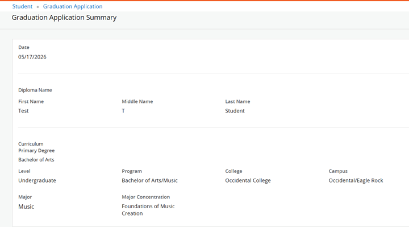The width and height of the screenshot is (409, 227).
Task: Select the Occidental College value
Action: (x=248, y=180)
